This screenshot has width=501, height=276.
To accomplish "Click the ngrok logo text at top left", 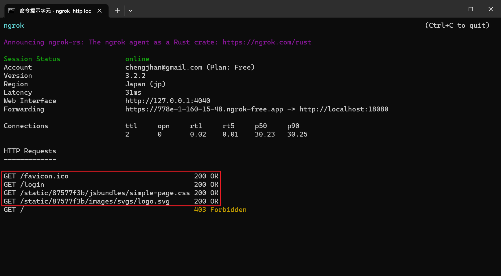I will pos(14,25).
